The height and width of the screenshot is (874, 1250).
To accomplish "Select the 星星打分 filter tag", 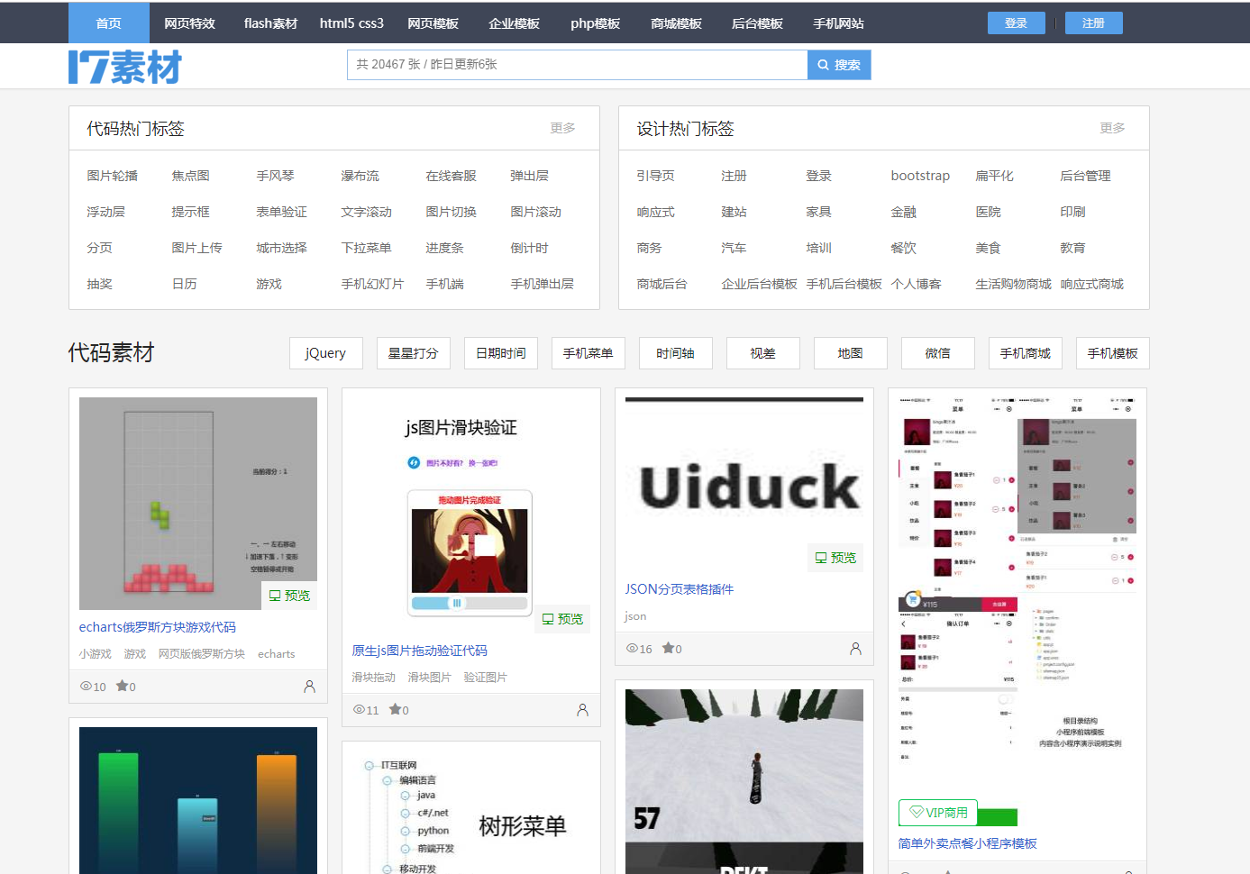I will pos(413,353).
